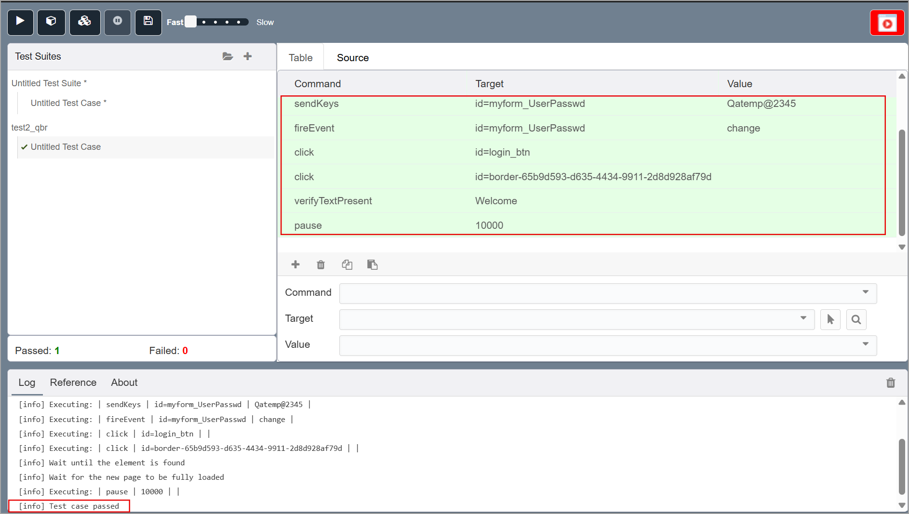The height and width of the screenshot is (514, 909).
Task: Click the Value input field
Action: (x=608, y=345)
